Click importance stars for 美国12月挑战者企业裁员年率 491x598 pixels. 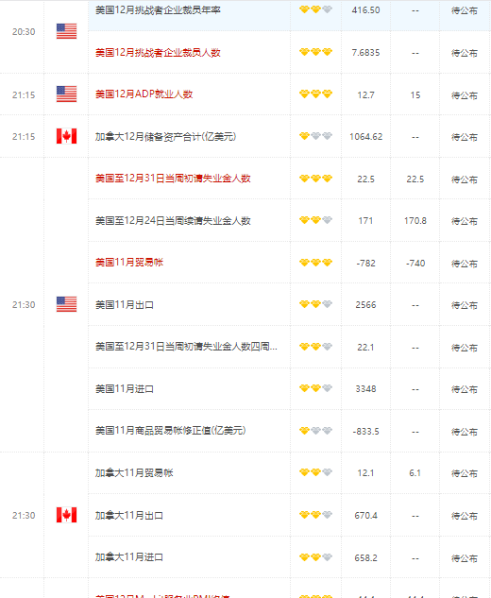click(315, 9)
